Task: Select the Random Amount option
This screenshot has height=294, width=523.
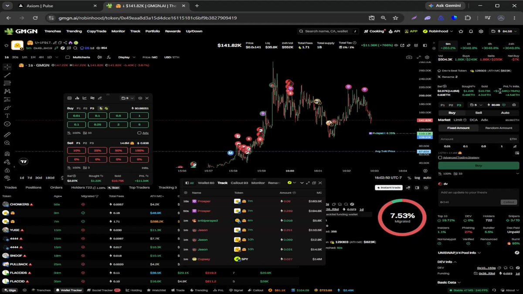Action: click(x=499, y=128)
